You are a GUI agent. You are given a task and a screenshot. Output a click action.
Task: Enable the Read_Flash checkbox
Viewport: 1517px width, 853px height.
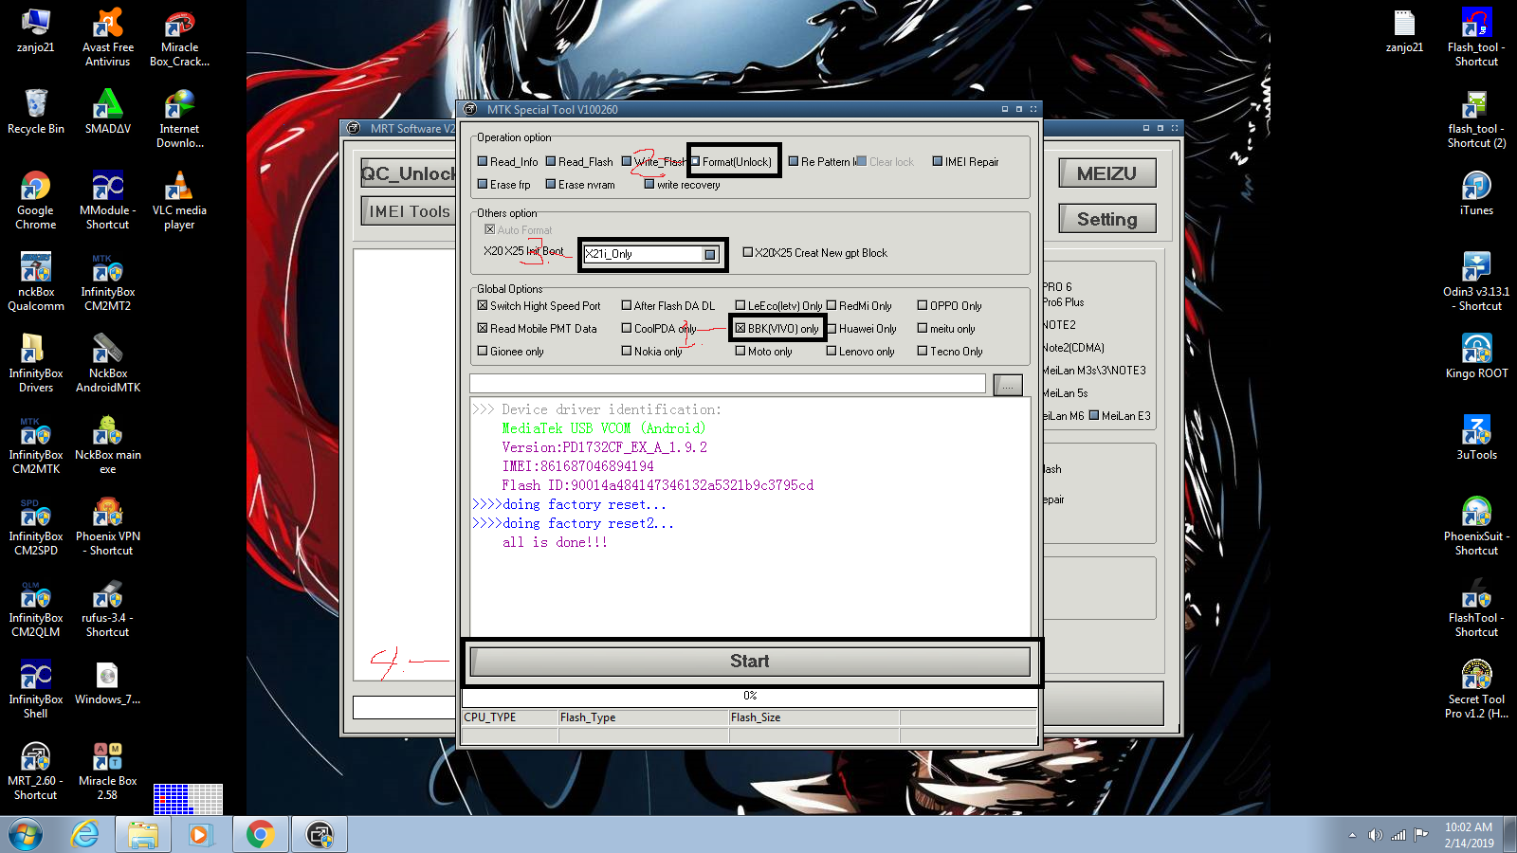[x=551, y=162]
